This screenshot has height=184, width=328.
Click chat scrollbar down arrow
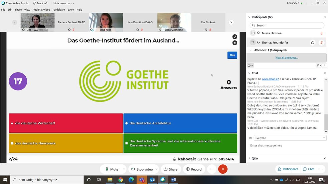pyautogui.click(x=326, y=132)
